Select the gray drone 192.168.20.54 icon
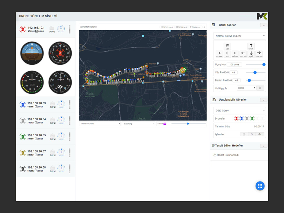Screen dimensions: 284x213 click(x=23, y=121)
